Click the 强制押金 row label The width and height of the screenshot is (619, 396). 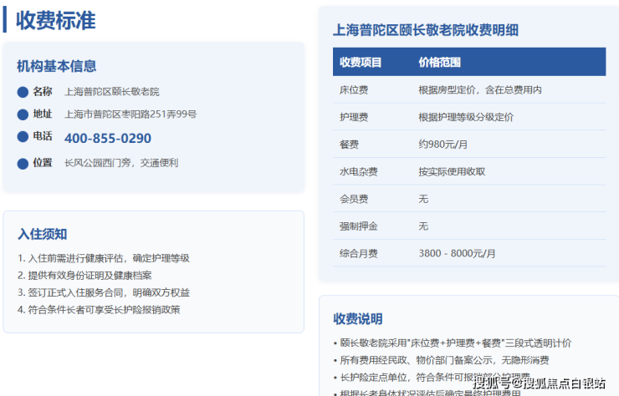[x=359, y=226]
